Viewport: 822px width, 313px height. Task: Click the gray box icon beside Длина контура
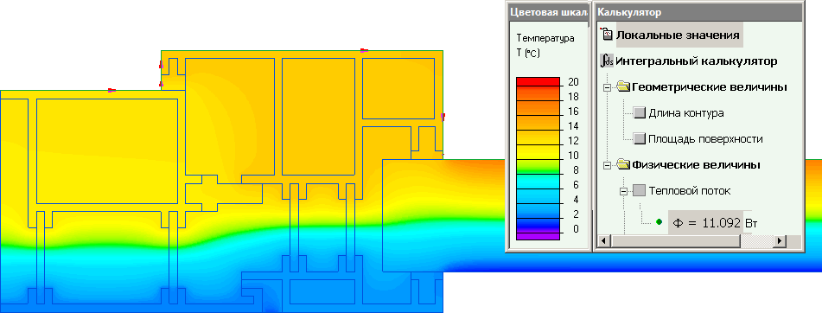[x=640, y=112]
